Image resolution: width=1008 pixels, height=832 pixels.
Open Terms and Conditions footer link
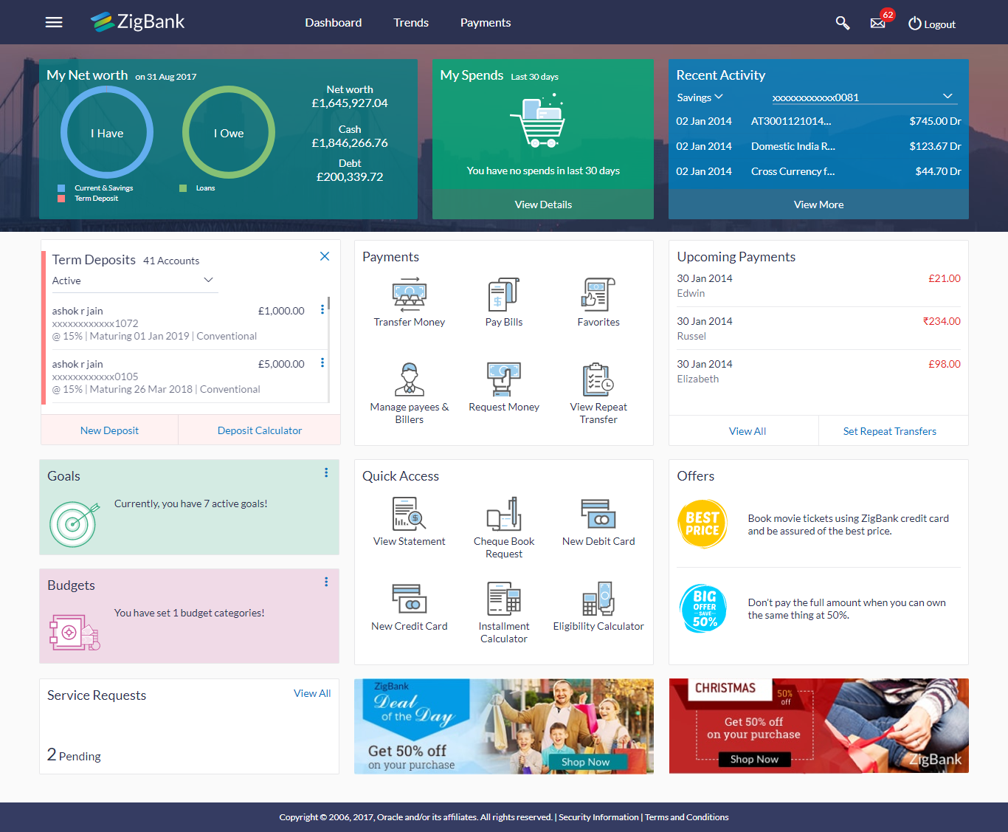pos(687,817)
